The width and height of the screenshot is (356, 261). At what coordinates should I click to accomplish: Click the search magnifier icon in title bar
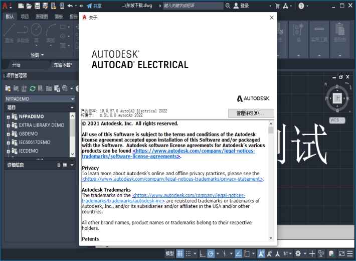pos(228,6)
